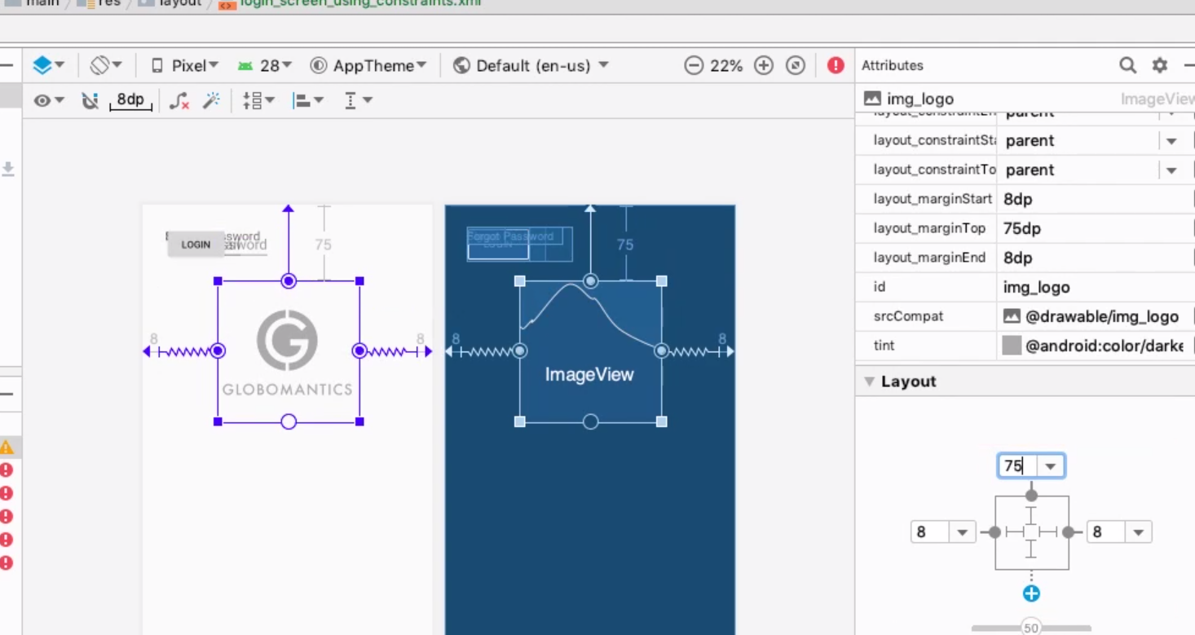The width and height of the screenshot is (1195, 635).
Task: Click the top-left resize handle of the logo
Action: pyautogui.click(x=218, y=280)
